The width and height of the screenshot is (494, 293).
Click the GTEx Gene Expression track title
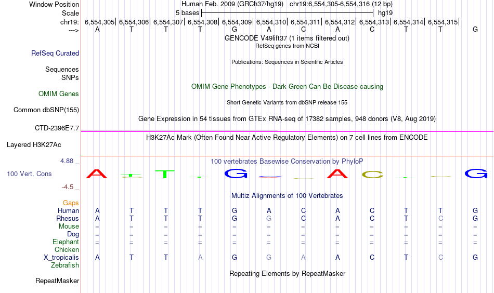click(287, 118)
